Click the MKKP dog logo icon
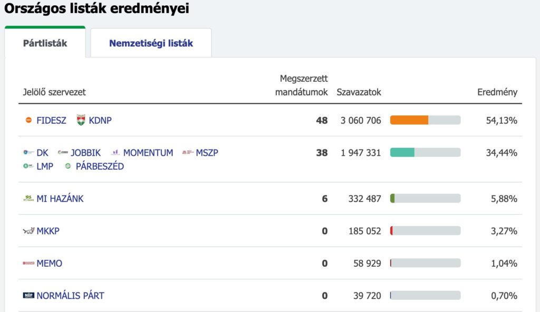Viewport: 540px width, 312px height. (28, 231)
